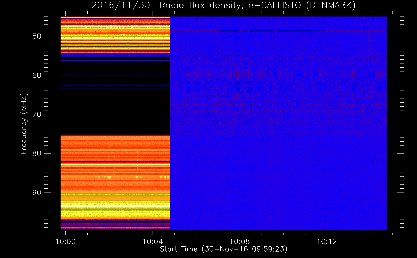Click the plot title mentioning e-CALLISTO (DENMARK)
This screenshot has width=417, height=258.
point(223,5)
